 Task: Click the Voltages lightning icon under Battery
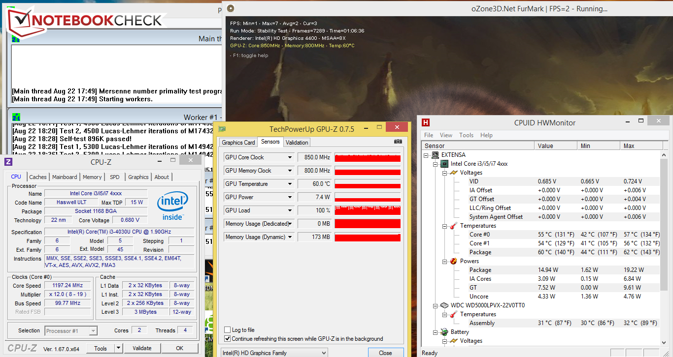click(x=454, y=341)
